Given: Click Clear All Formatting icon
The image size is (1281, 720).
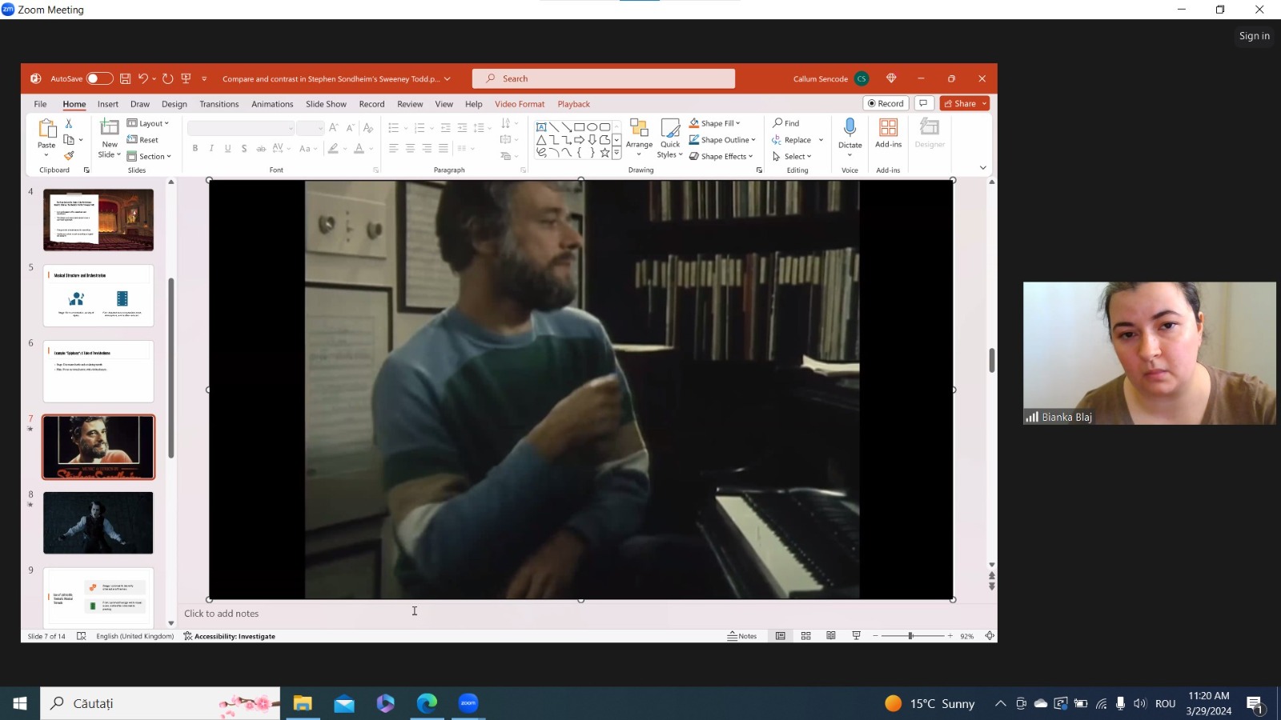Looking at the screenshot, I should [367, 127].
